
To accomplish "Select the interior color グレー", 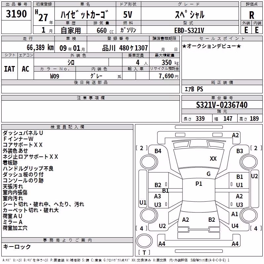I will 96,76.
